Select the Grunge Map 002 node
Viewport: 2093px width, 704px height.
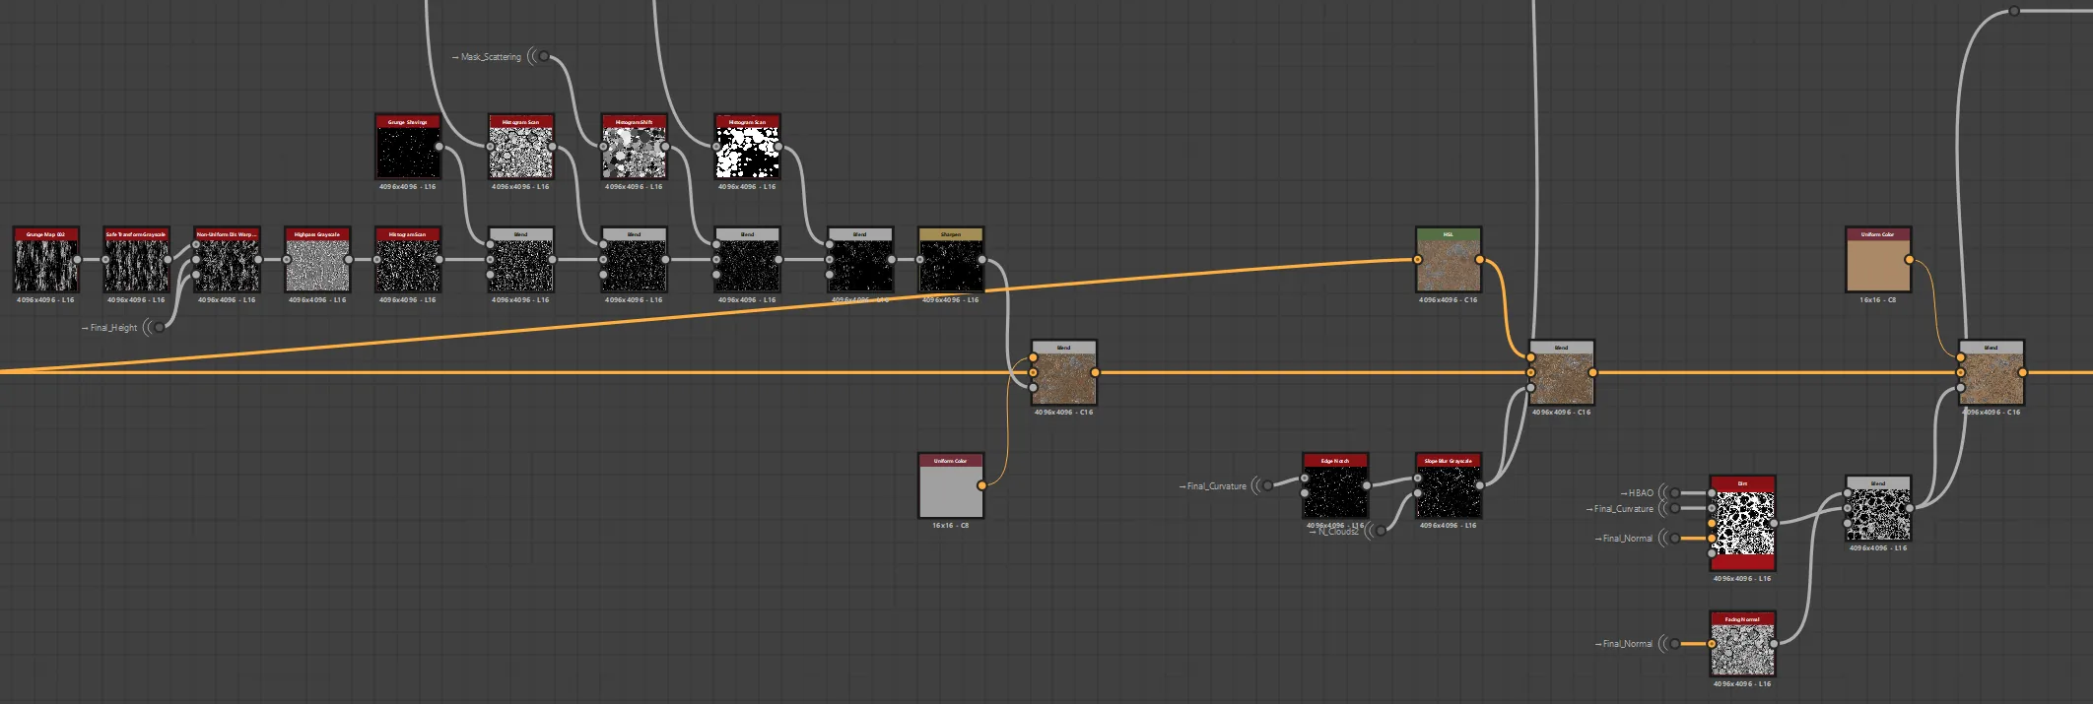tap(45, 260)
